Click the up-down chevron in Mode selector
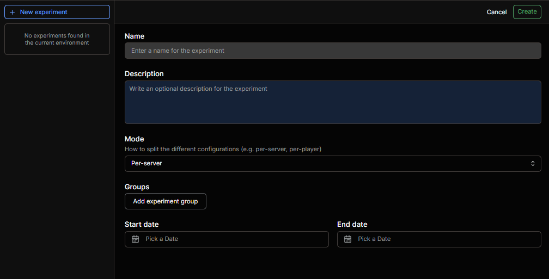Screen dimensions: 549x279 point(533,164)
